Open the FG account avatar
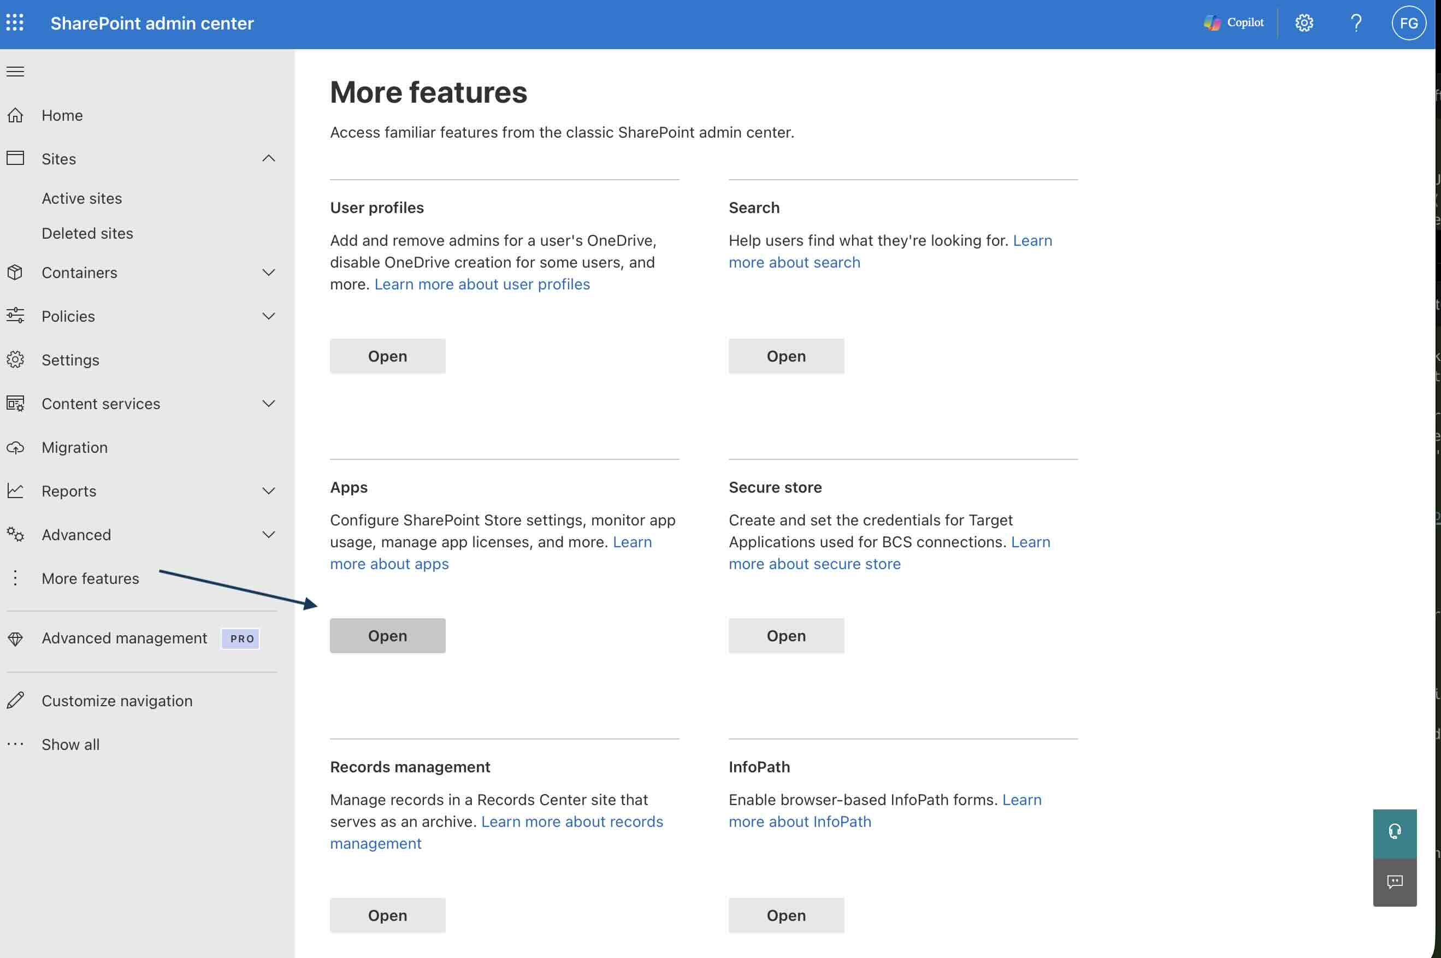1441x958 pixels. pyautogui.click(x=1409, y=22)
